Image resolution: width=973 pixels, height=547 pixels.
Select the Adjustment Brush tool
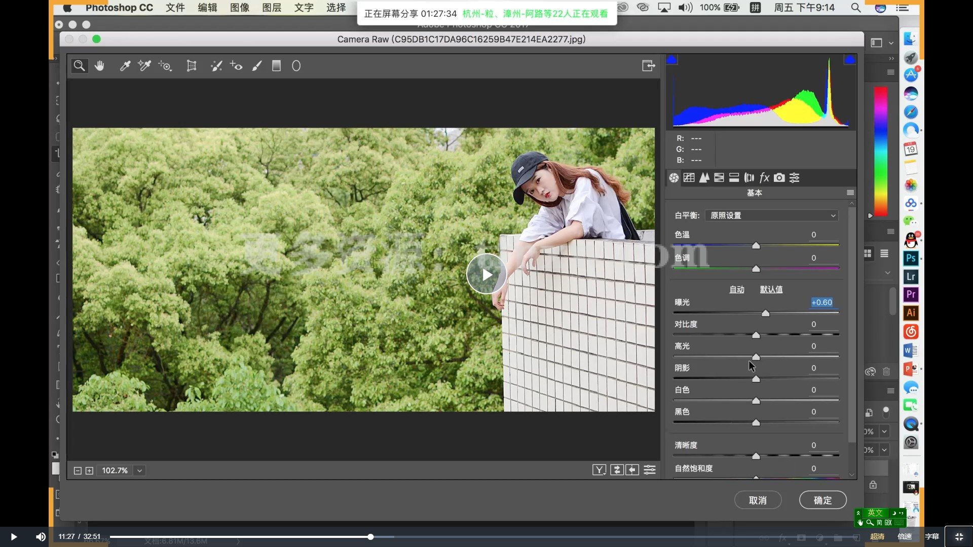point(257,66)
